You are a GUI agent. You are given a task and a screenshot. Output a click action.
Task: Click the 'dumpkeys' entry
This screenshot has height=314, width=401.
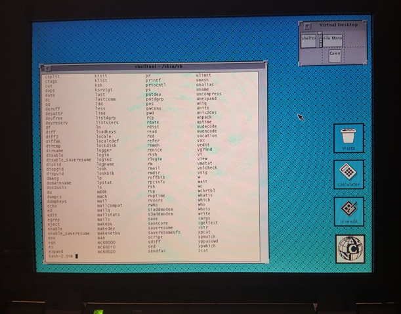(x=57, y=202)
